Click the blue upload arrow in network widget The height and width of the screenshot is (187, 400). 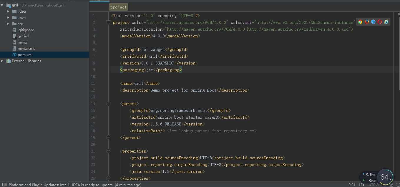click(x=364, y=174)
